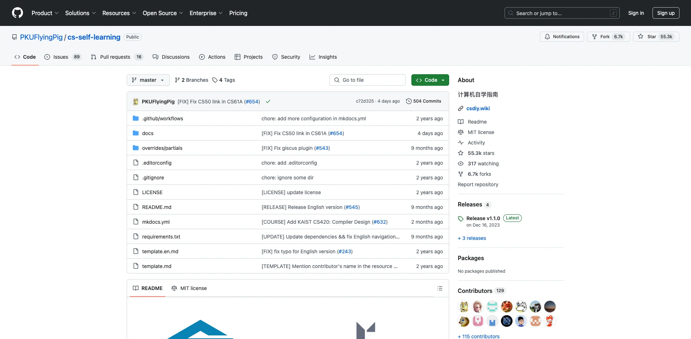691x339 pixels.
Task: Switch to the Projects tab
Action: 249,57
